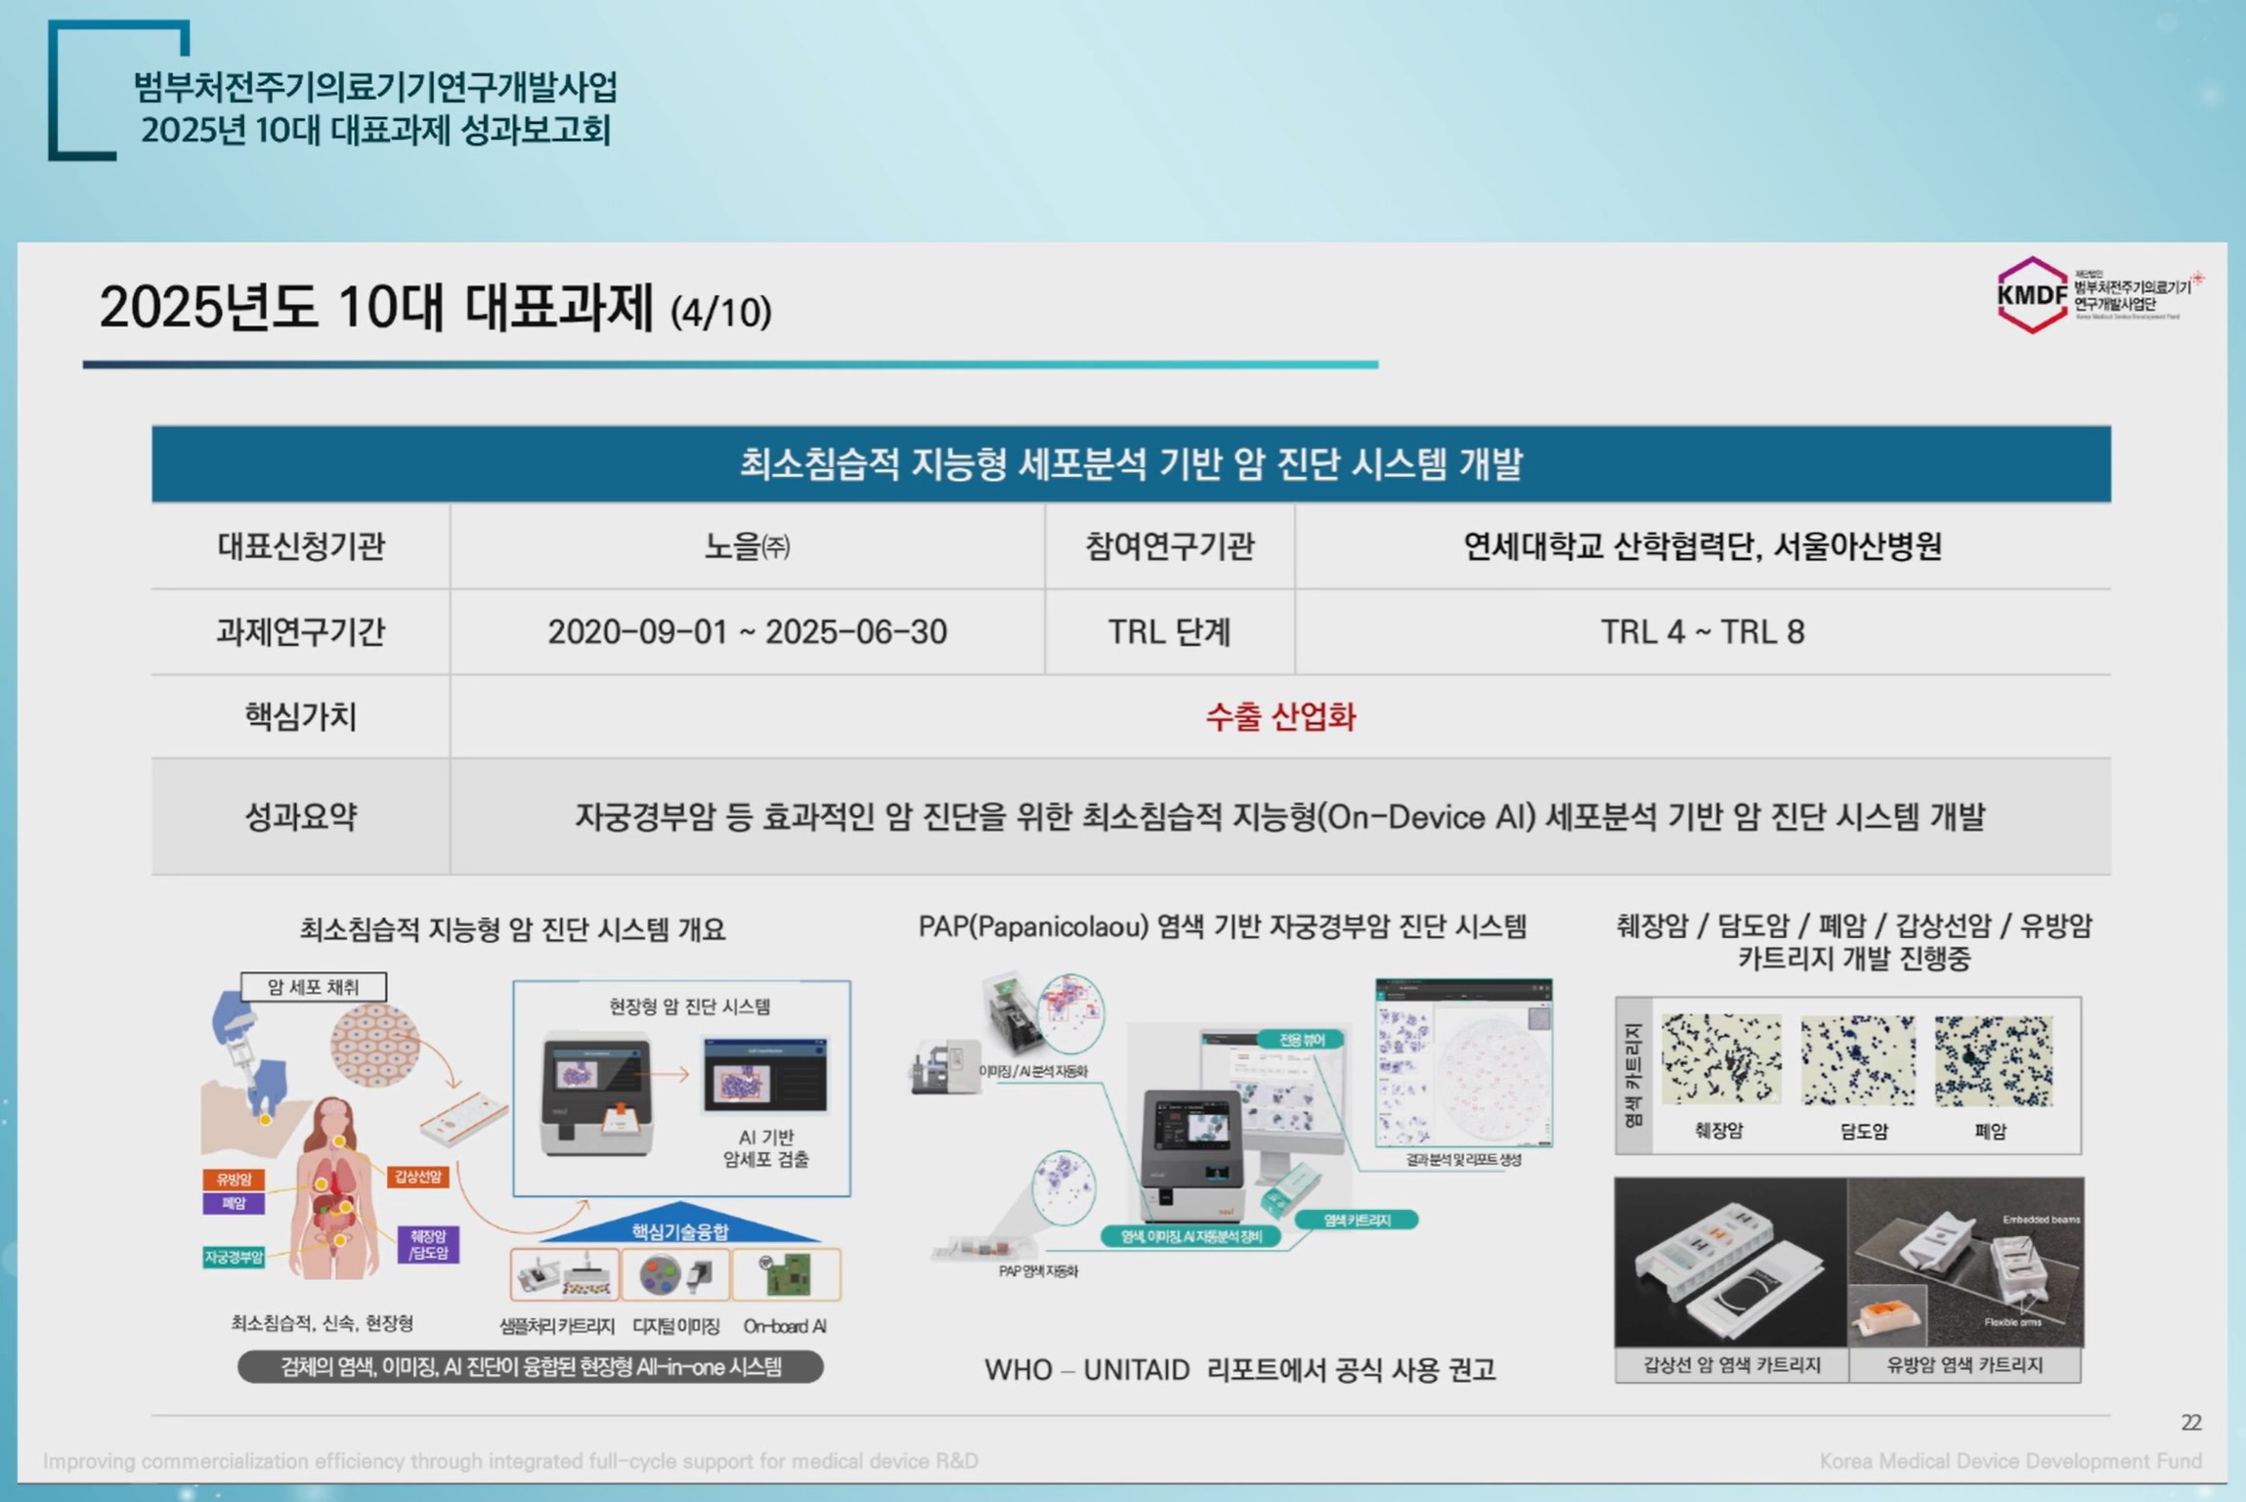2246x1502 pixels.
Task: Click the '유방암 염색 카트리지' photo
Action: 1965,1262
